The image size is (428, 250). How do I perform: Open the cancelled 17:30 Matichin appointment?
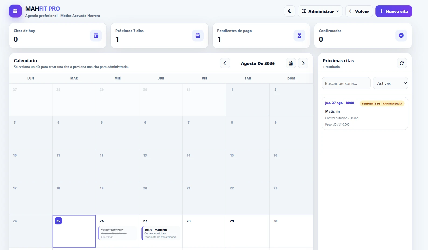[118, 233]
